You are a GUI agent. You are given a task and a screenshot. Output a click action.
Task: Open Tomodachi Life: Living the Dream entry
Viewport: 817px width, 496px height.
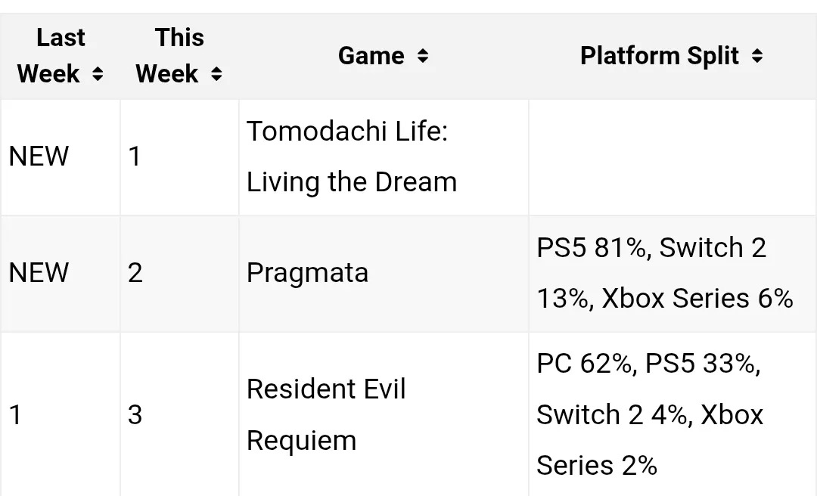tap(352, 157)
